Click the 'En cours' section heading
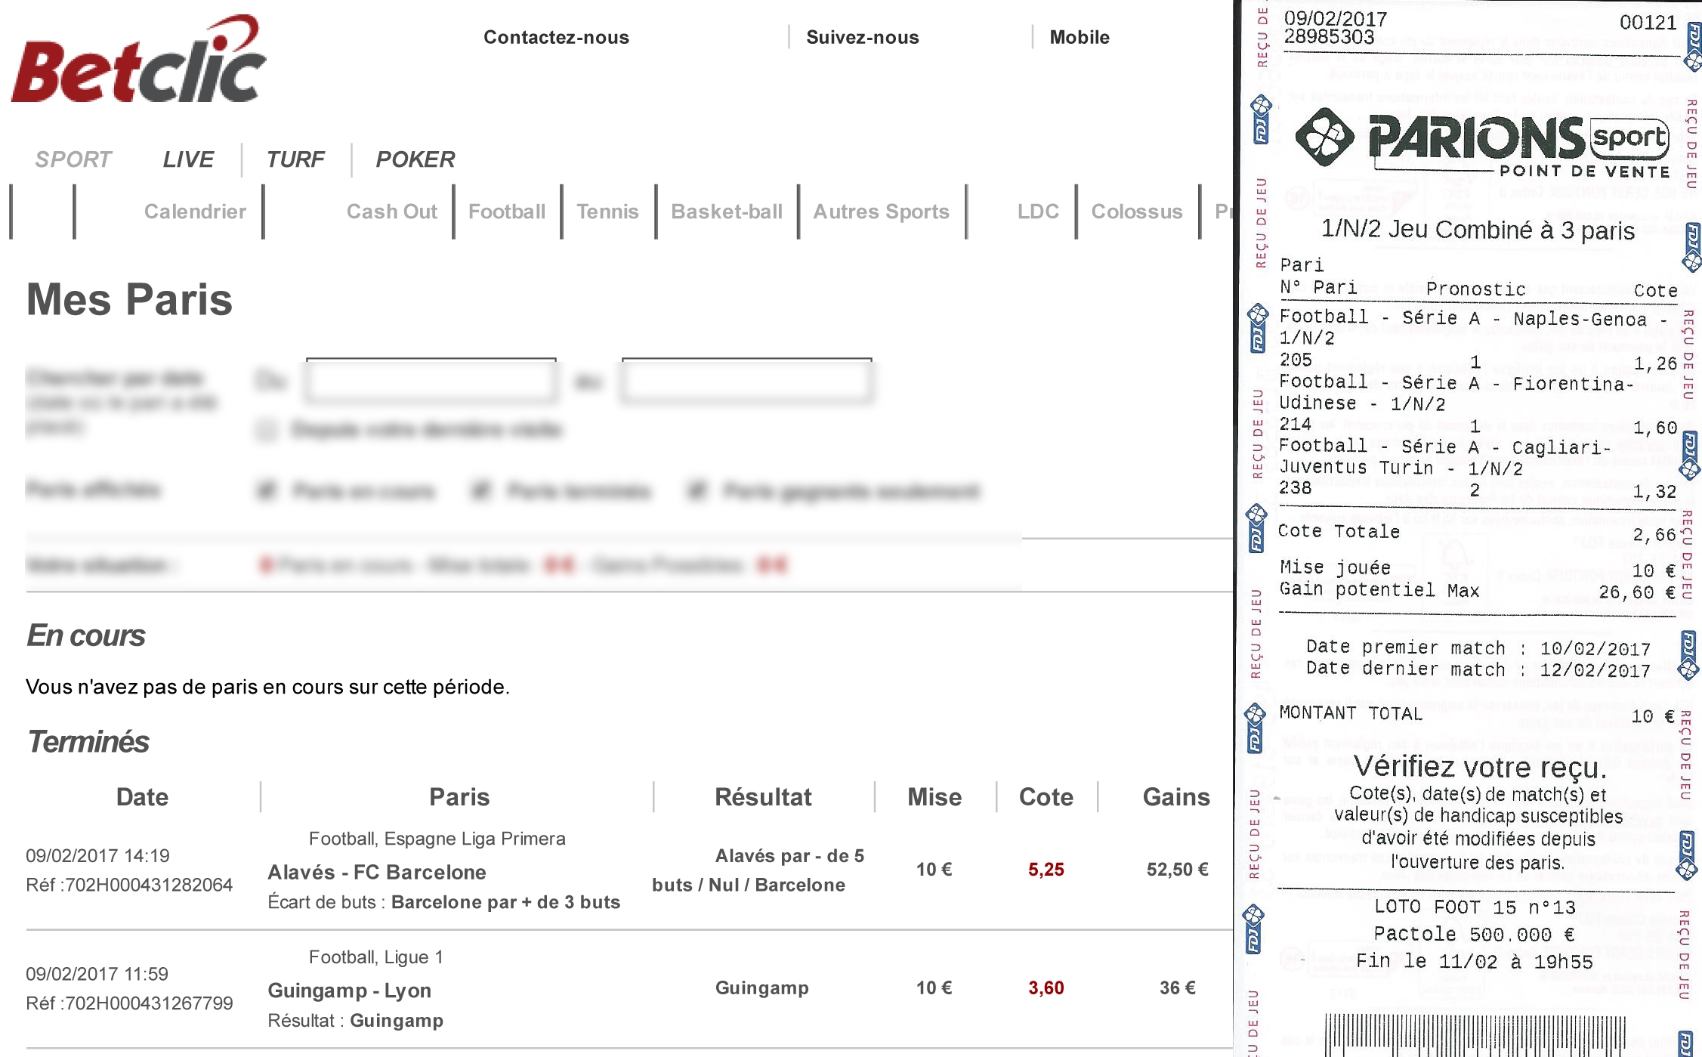The height and width of the screenshot is (1057, 1702). tap(85, 635)
